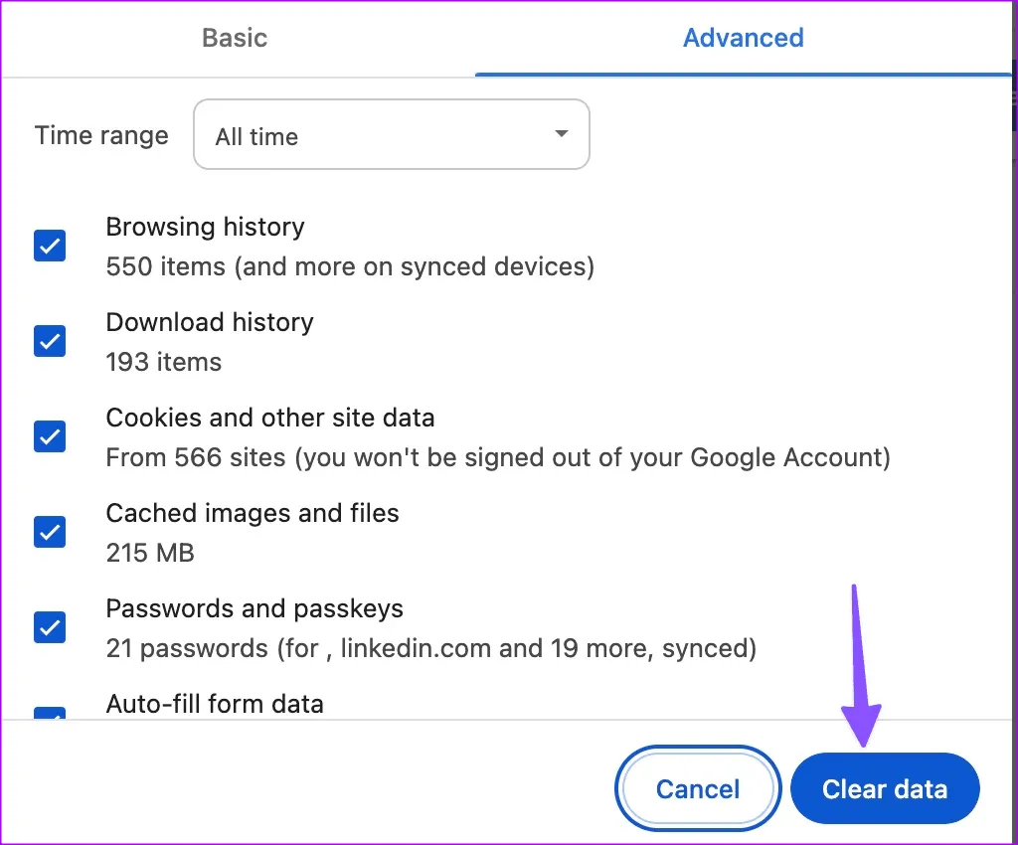Toggle the Download history checkbox
This screenshot has width=1018, height=845.
(50, 341)
